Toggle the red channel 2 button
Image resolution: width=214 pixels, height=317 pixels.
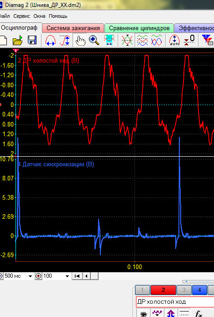(x=163, y=290)
